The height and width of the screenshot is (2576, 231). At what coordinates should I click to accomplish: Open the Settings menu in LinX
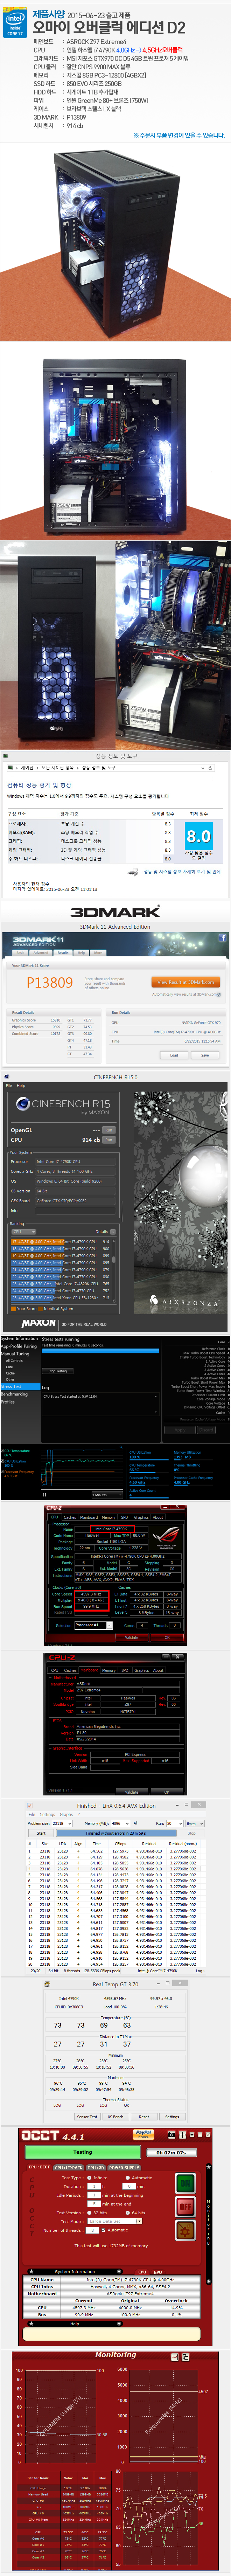47,1814
